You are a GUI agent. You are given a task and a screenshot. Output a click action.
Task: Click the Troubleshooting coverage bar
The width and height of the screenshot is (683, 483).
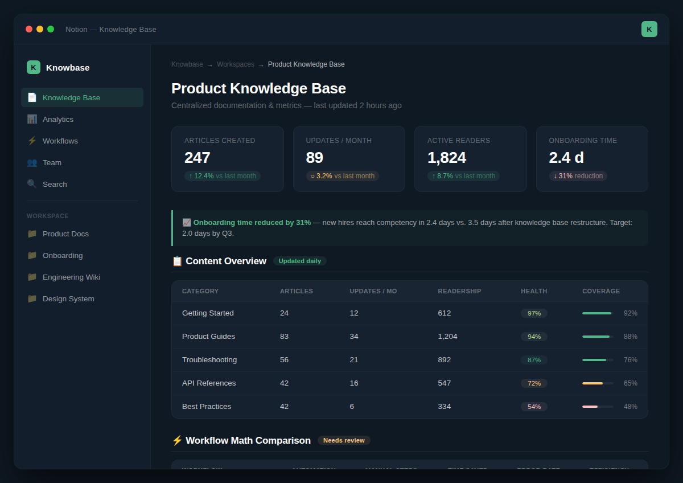[x=598, y=360]
